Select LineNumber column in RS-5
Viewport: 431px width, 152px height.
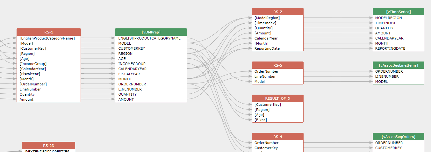tap(265, 76)
